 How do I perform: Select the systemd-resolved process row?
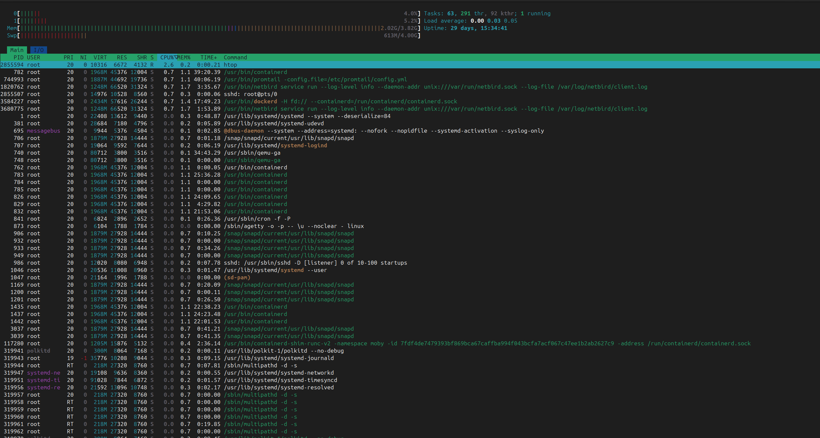click(410, 387)
